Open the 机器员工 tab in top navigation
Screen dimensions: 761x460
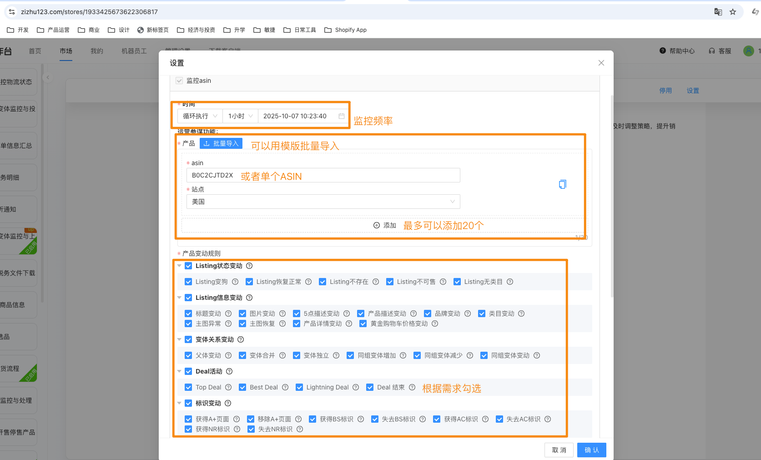[134, 51]
